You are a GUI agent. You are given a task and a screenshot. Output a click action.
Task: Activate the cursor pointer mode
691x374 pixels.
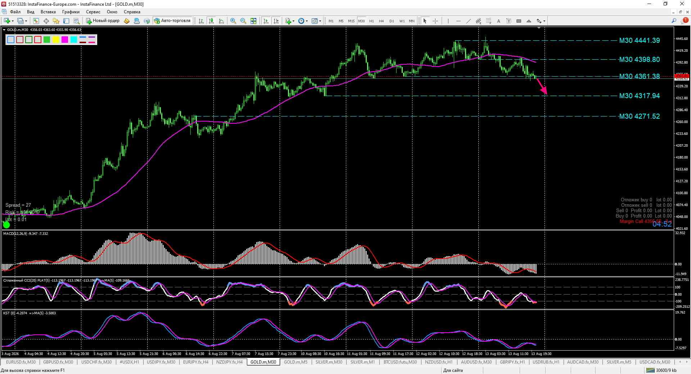[425, 21]
